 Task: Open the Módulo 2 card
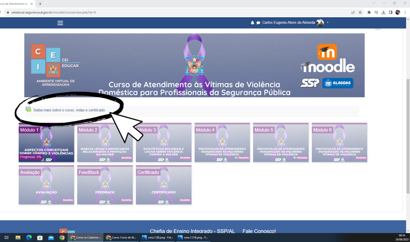pos(105,142)
